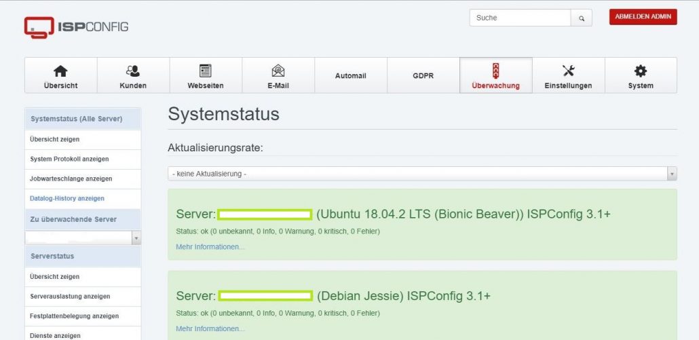Image resolution: width=699 pixels, height=340 pixels.
Task: Open the Einstellungen tools icon
Action: tap(568, 71)
